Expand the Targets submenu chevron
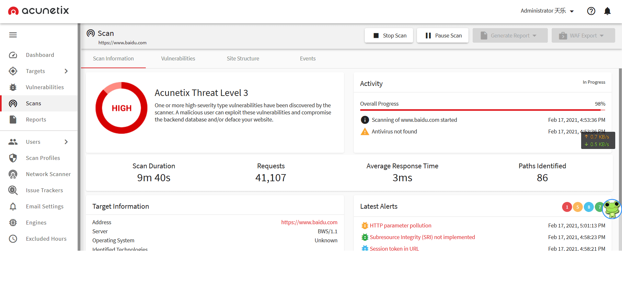This screenshot has height=283, width=622. point(66,71)
